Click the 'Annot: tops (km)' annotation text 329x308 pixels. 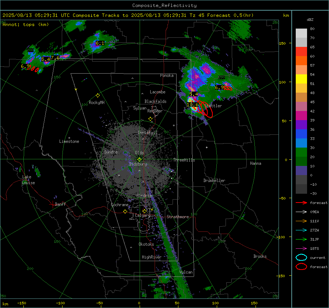pyautogui.click(x=26, y=25)
